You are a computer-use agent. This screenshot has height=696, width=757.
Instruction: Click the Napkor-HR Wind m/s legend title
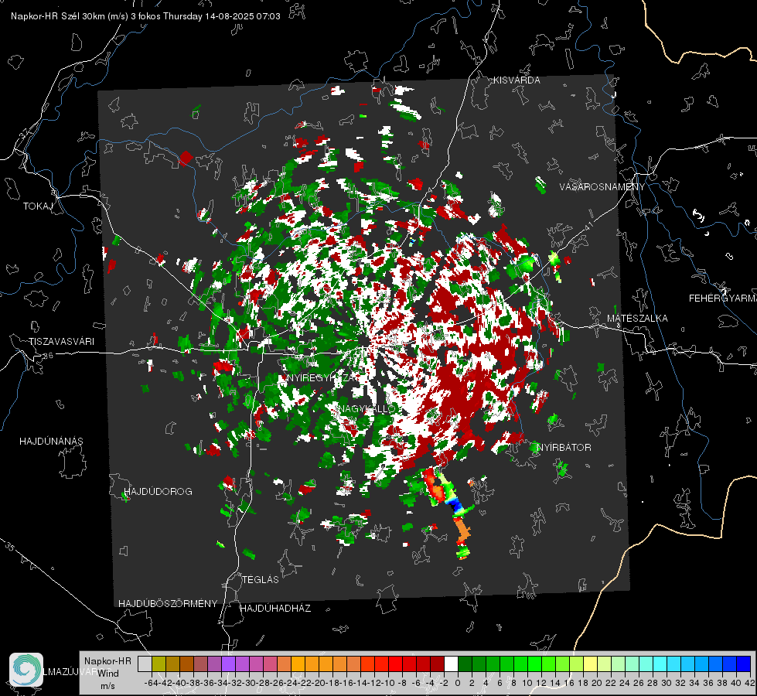(107, 674)
